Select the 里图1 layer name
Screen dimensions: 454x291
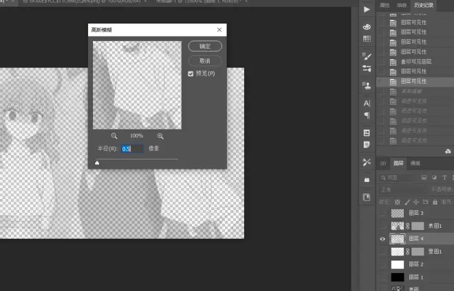tap(435, 252)
